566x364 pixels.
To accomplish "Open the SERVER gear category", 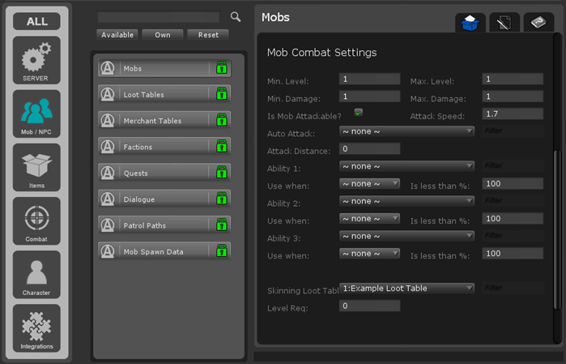I will [x=36, y=61].
